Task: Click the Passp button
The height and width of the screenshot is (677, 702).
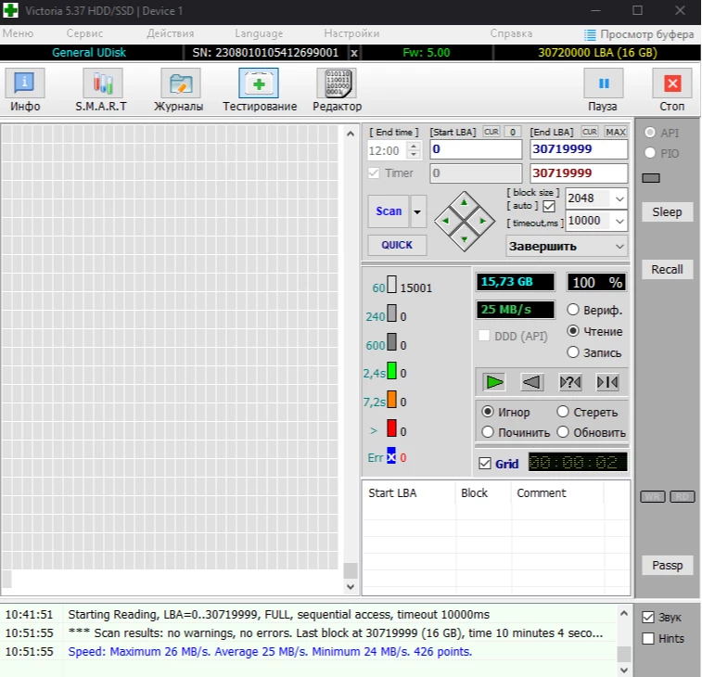Action: click(667, 565)
